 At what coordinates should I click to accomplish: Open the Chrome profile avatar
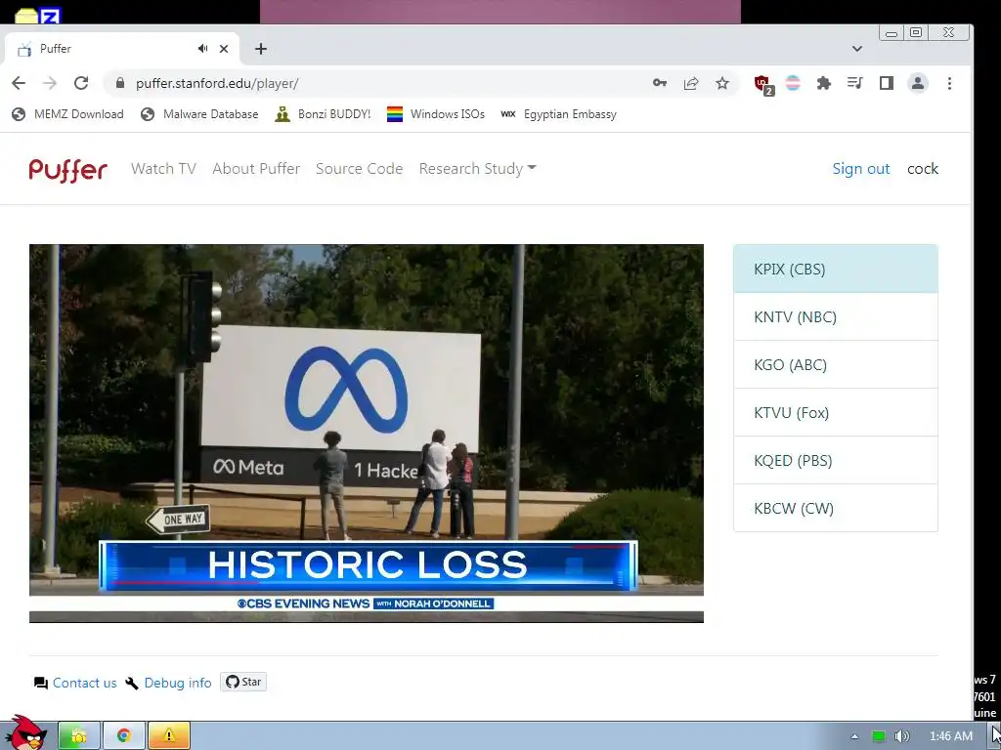point(918,83)
